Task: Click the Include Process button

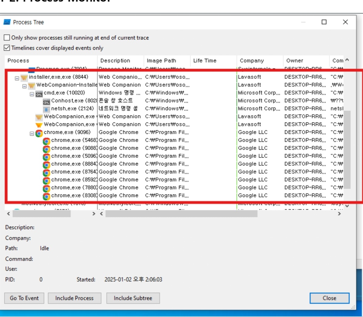Action: (x=74, y=298)
